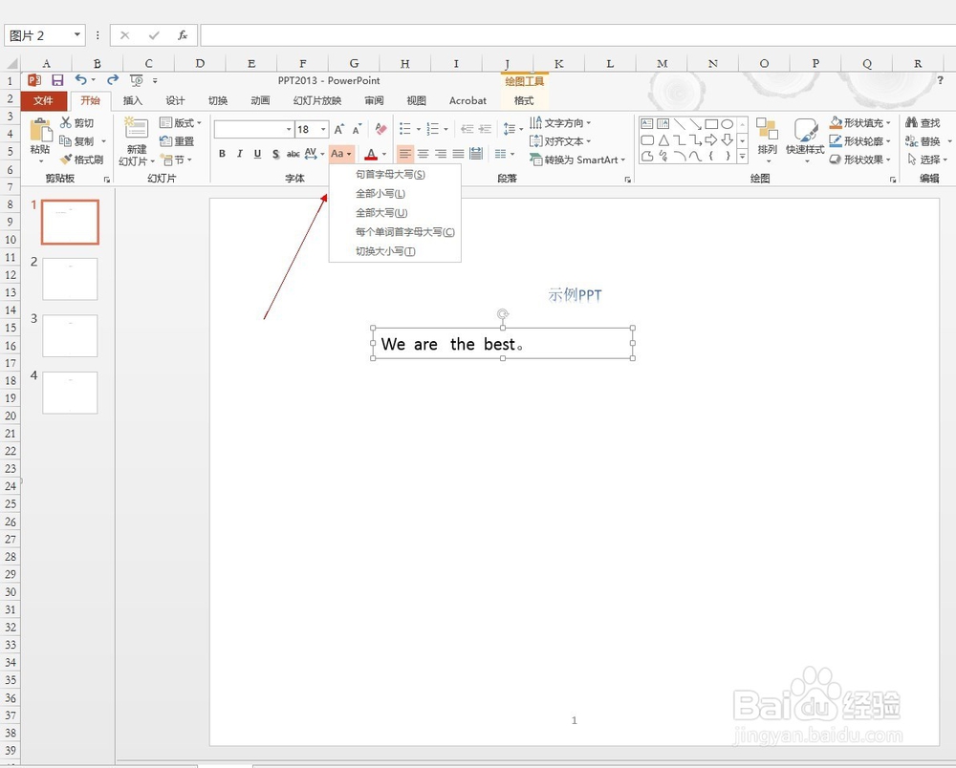Switch to the Acrobat tab

pyautogui.click(x=467, y=100)
